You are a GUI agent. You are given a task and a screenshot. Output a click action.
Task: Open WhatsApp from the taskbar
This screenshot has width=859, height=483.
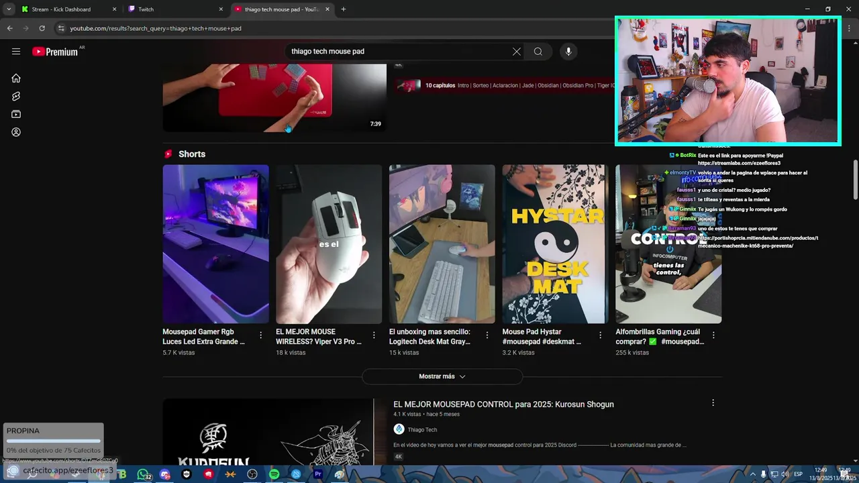tap(143, 474)
